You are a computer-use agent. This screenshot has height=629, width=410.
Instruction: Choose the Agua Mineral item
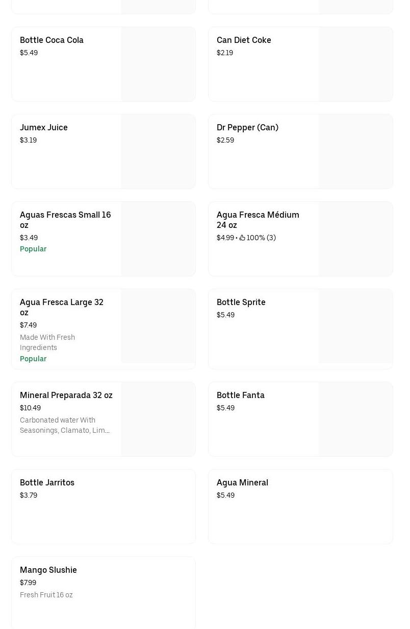(242, 482)
